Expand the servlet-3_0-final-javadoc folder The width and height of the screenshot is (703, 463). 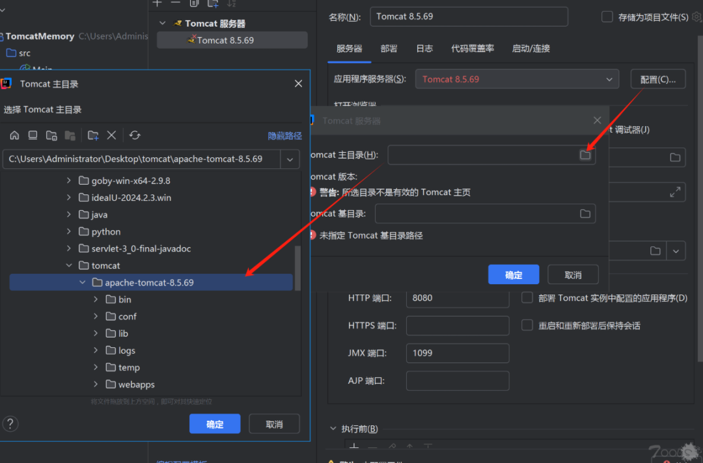click(x=68, y=248)
